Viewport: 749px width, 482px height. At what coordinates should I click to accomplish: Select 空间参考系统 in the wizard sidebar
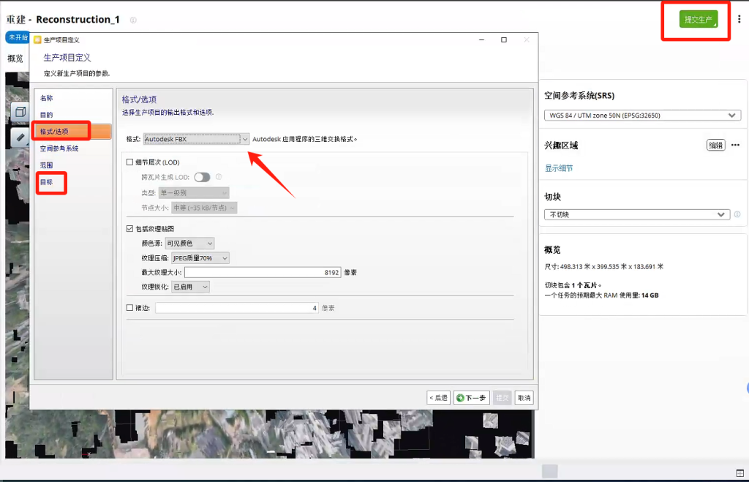click(59, 148)
